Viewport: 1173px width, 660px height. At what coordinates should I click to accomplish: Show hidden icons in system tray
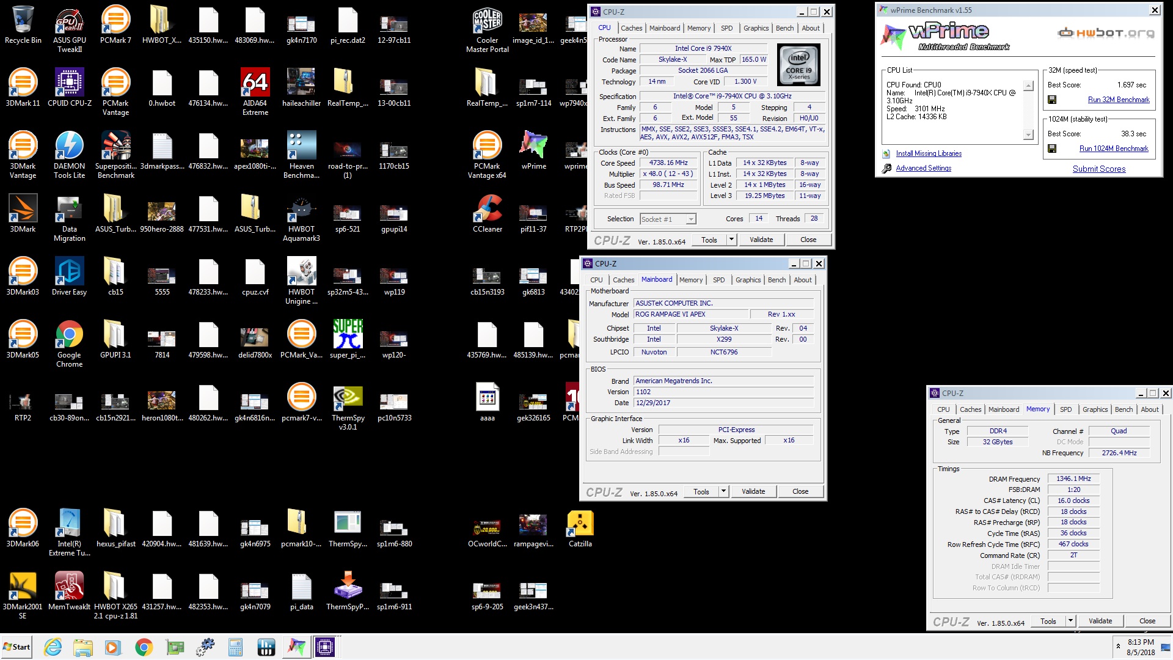(1118, 646)
